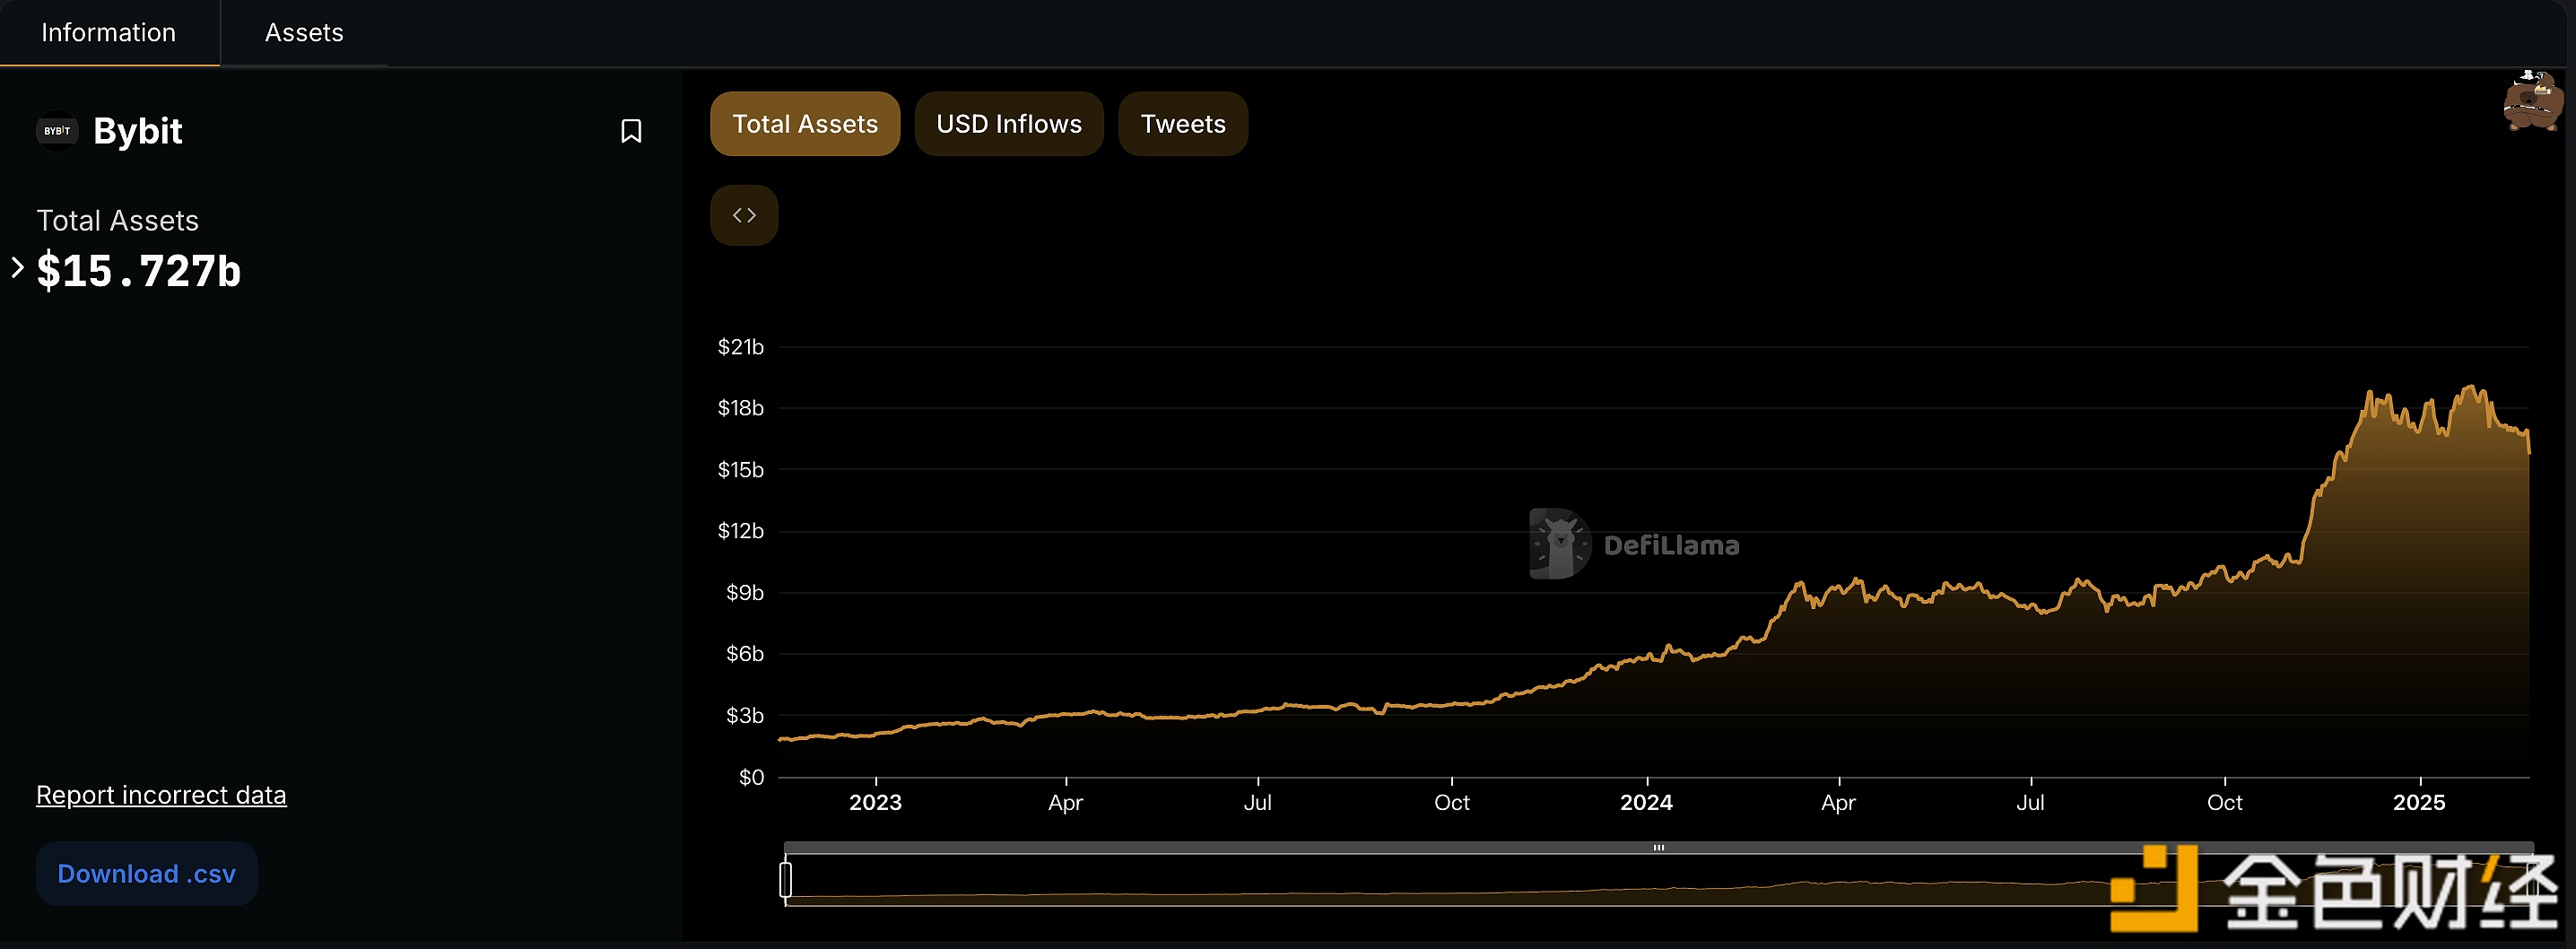Open the embed code chart button
2576x949 pixels.
tap(744, 215)
